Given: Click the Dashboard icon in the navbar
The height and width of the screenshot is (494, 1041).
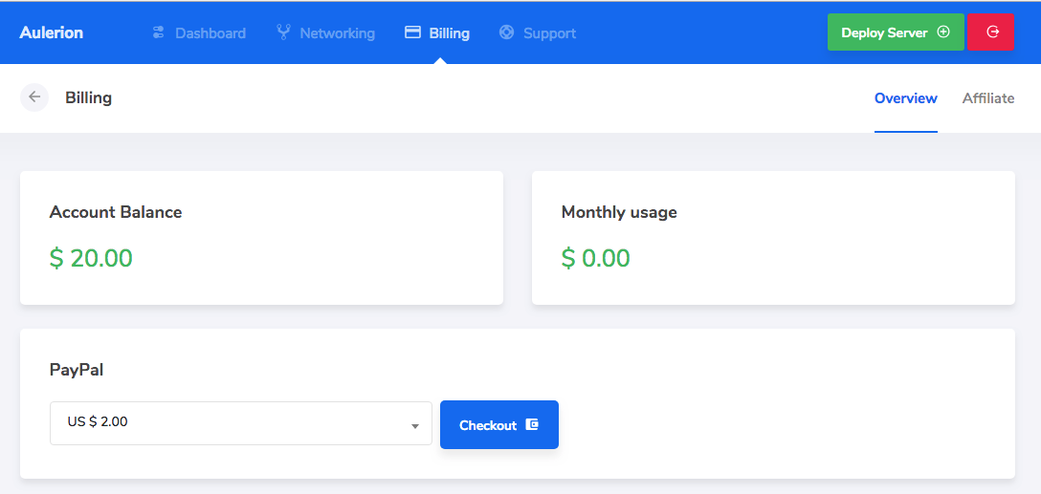Looking at the screenshot, I should click(x=159, y=32).
